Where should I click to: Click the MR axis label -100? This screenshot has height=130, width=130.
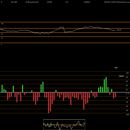(127, 115)
